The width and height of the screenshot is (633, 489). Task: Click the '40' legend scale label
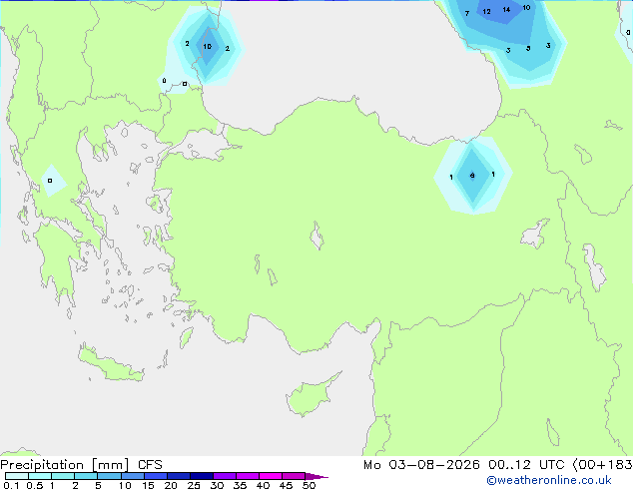click(x=263, y=485)
